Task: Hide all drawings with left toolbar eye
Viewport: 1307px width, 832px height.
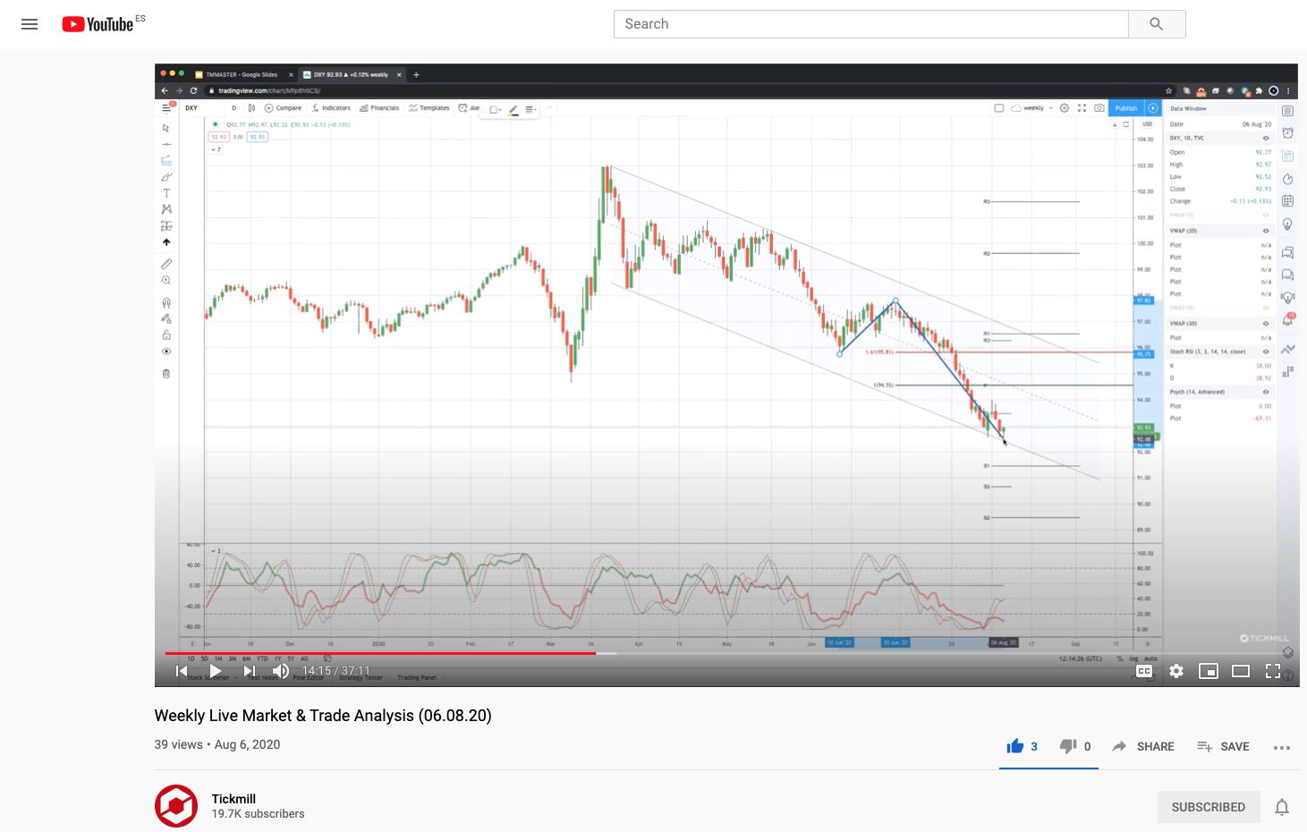Action: (x=166, y=352)
